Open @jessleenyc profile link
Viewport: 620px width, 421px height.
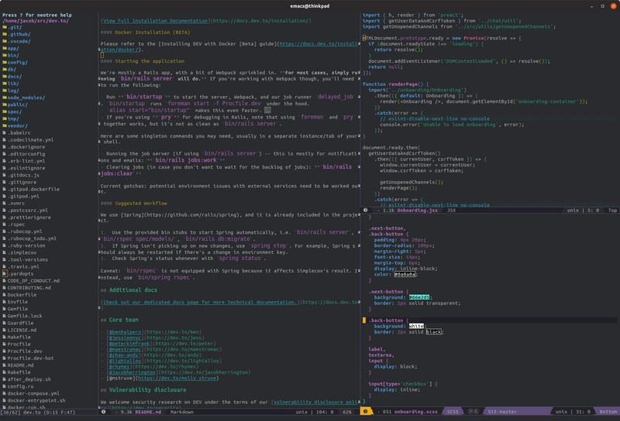pyautogui.click(x=126, y=337)
